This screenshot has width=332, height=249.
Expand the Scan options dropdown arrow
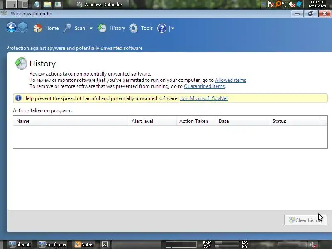click(x=91, y=28)
